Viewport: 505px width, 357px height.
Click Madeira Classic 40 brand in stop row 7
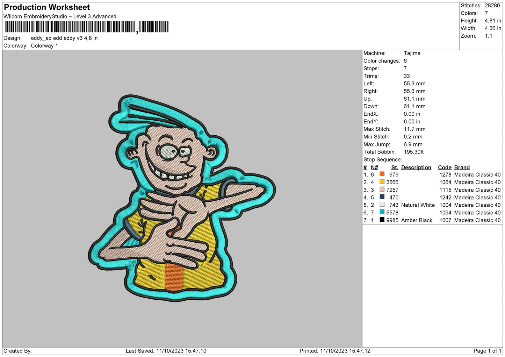(x=477, y=220)
